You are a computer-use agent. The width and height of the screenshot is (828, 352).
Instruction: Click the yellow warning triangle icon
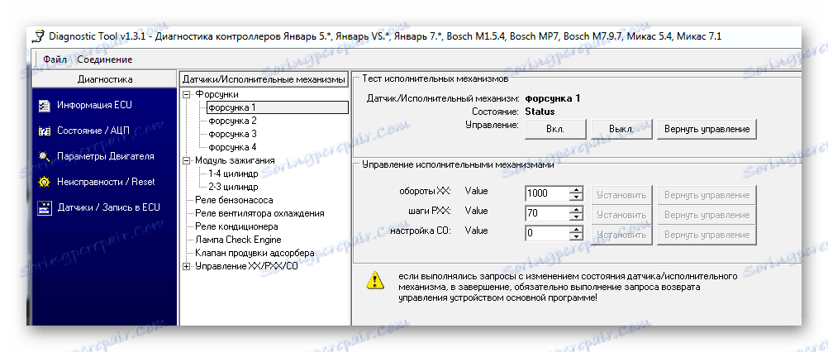point(375,280)
